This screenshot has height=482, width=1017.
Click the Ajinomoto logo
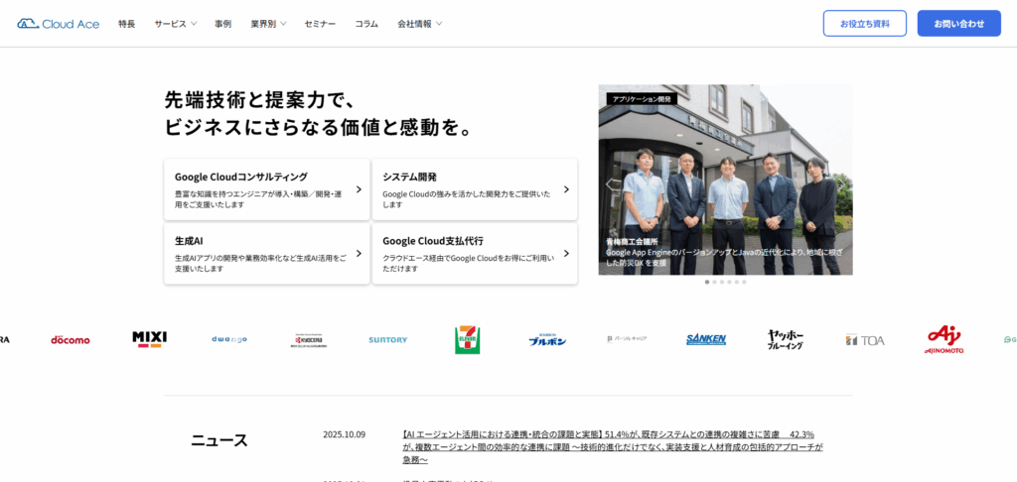[944, 339]
